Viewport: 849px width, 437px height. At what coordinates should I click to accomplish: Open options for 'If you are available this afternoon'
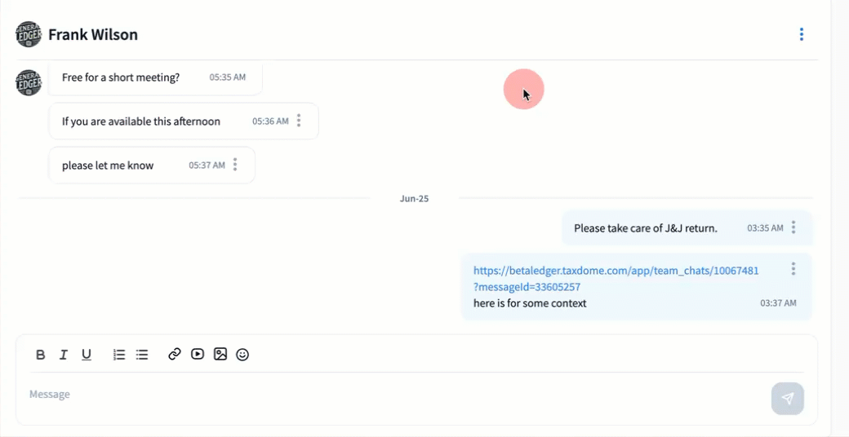pyautogui.click(x=299, y=121)
